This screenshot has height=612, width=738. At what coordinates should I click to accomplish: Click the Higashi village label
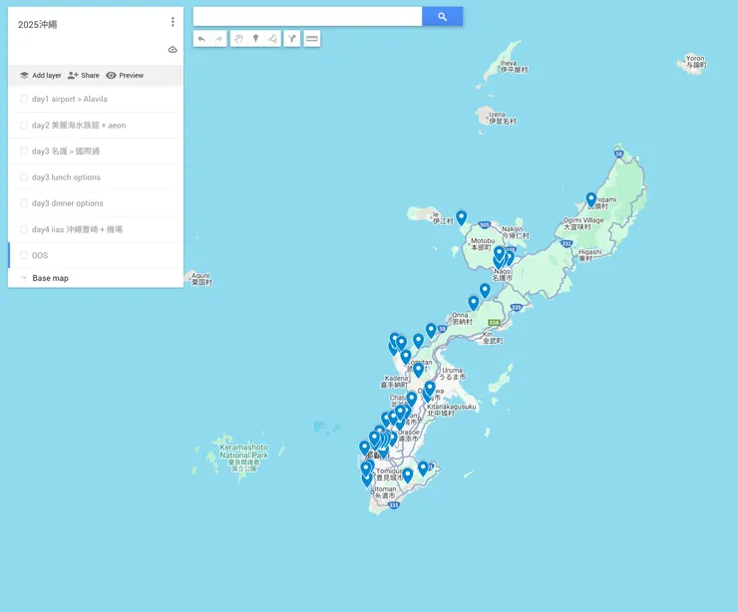589,255
